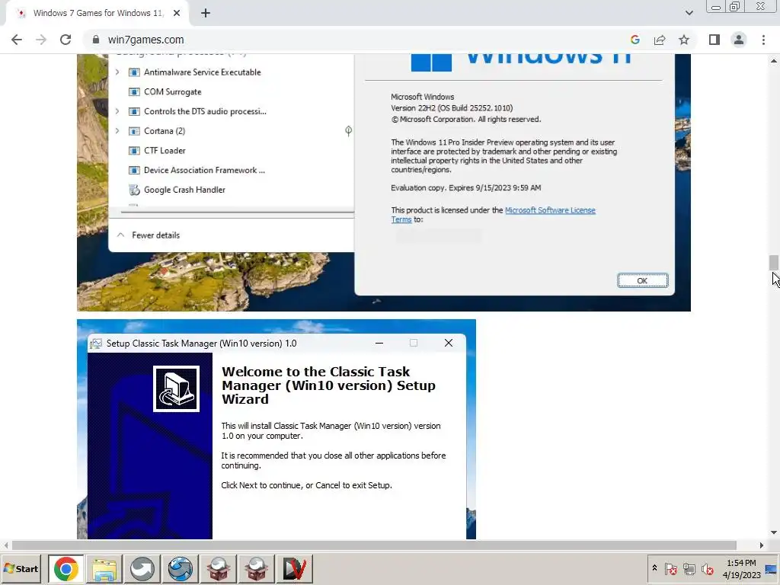
Task: Click the horizontal scrollbar left arrow
Action: 5,545
